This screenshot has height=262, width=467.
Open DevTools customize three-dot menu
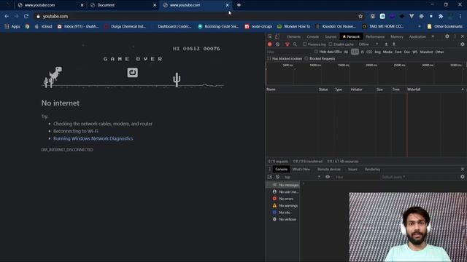pyautogui.click(x=455, y=36)
